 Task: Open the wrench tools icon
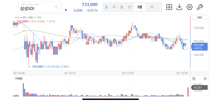pos(200,7)
